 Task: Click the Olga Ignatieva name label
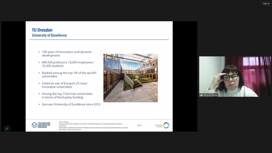tap(210, 95)
